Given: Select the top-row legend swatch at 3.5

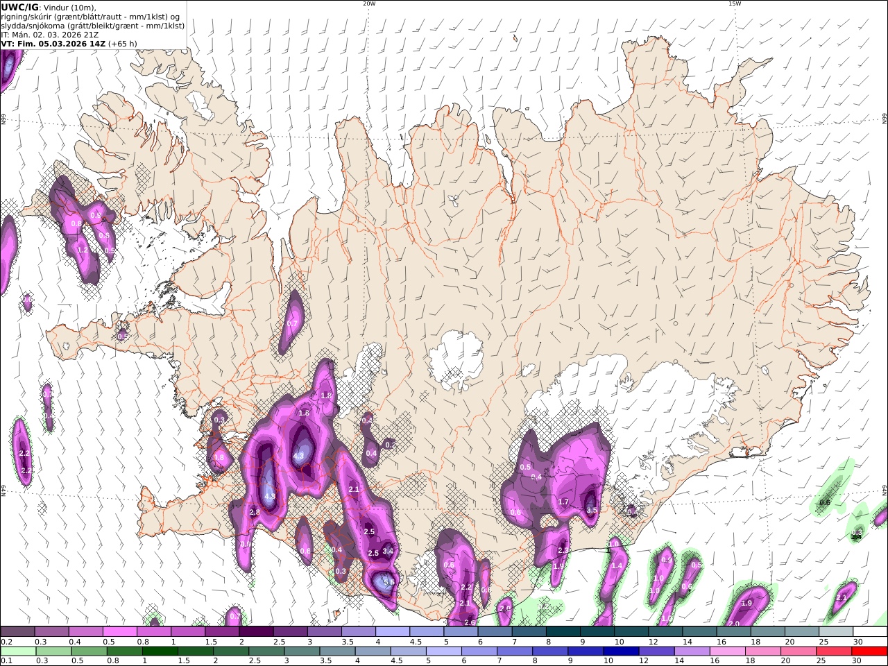Looking at the screenshot, I should 358,632.
